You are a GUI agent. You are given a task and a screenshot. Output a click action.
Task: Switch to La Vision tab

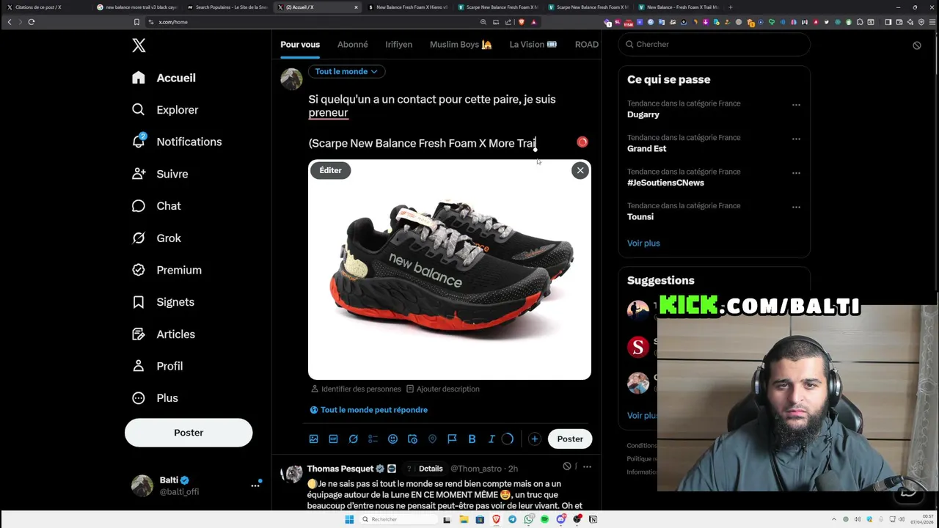533,45
